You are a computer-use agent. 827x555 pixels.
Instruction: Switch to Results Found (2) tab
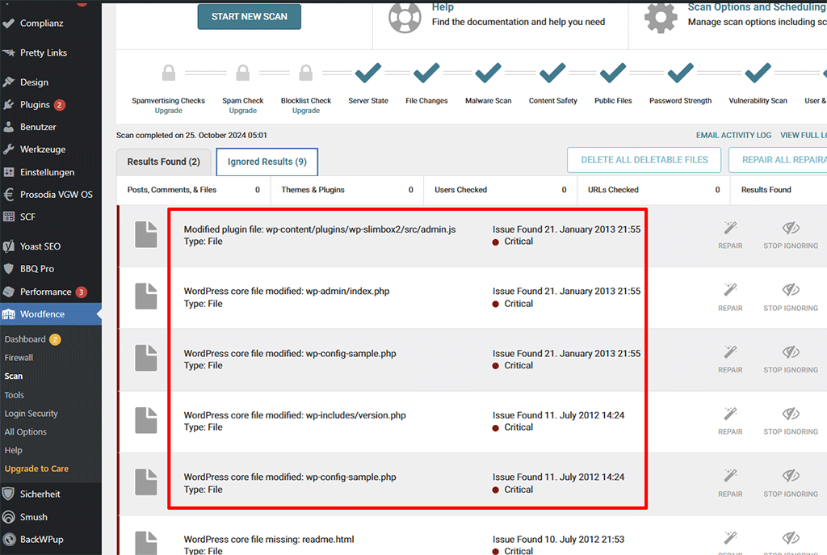point(164,162)
